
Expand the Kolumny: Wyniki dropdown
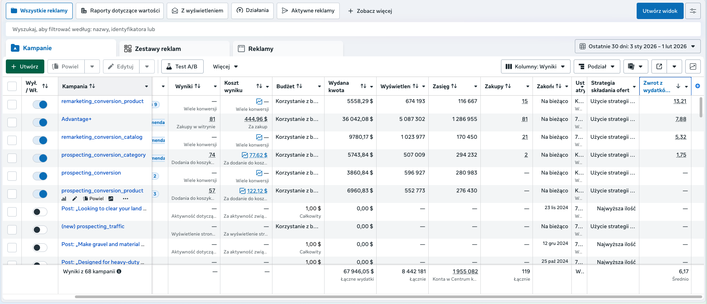536,66
